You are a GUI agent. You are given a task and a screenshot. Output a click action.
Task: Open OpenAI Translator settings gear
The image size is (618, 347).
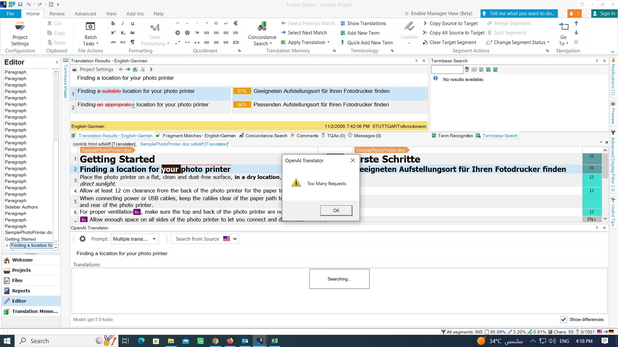tap(82, 239)
